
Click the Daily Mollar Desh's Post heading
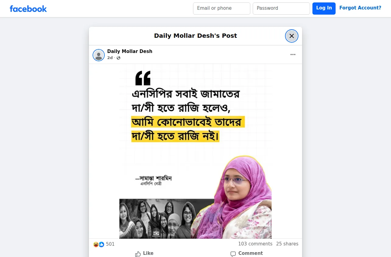point(195,36)
